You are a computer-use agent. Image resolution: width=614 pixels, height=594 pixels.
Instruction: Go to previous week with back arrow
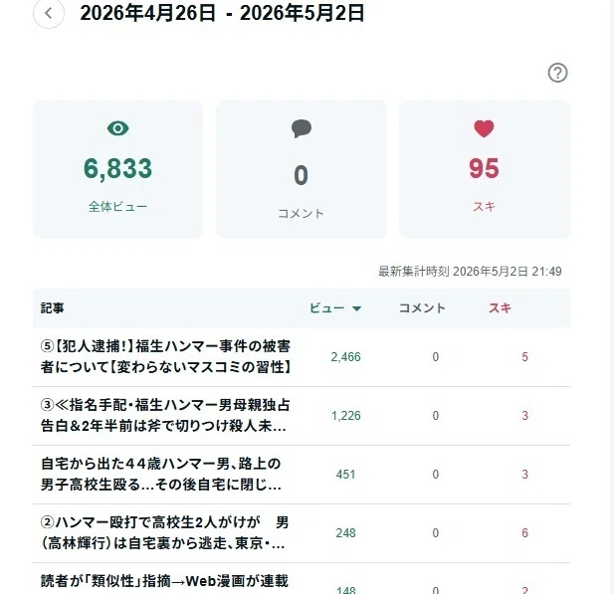(49, 13)
